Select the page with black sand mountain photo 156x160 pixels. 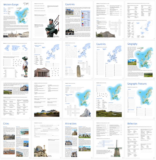(47, 100)
